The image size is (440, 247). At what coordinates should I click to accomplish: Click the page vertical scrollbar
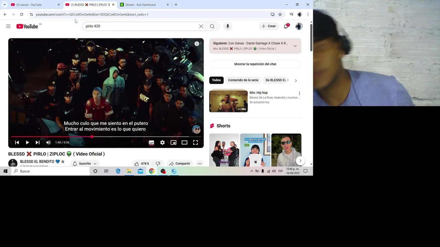click(x=311, y=38)
